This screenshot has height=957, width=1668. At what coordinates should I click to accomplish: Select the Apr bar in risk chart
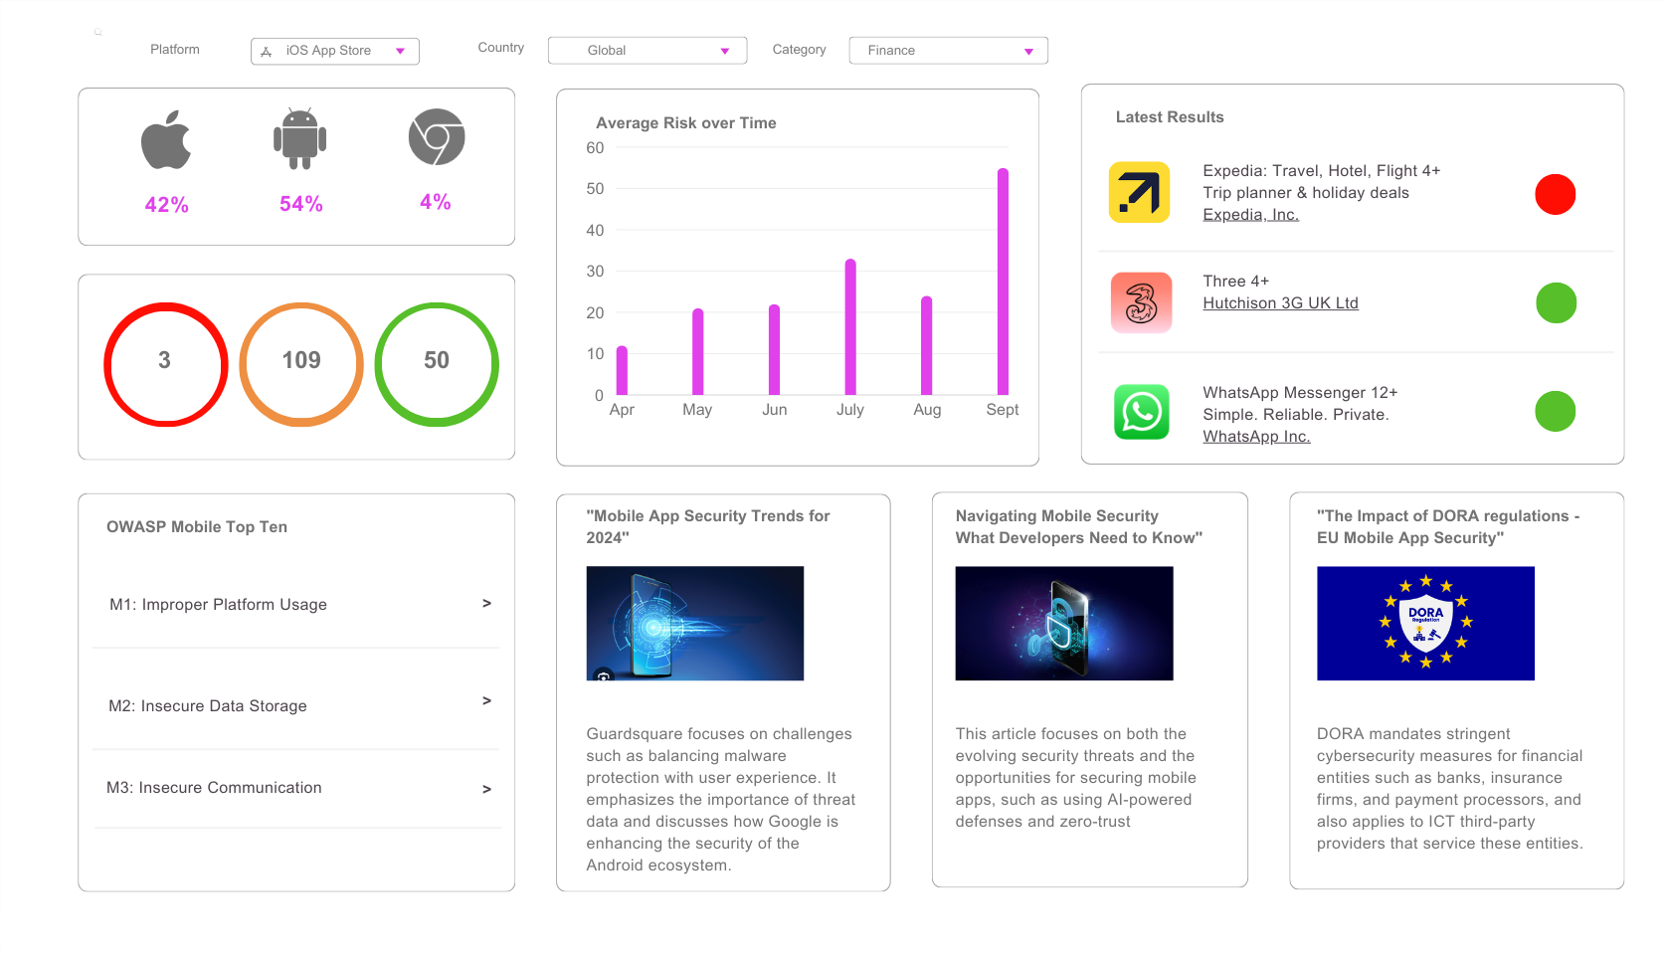point(622,370)
